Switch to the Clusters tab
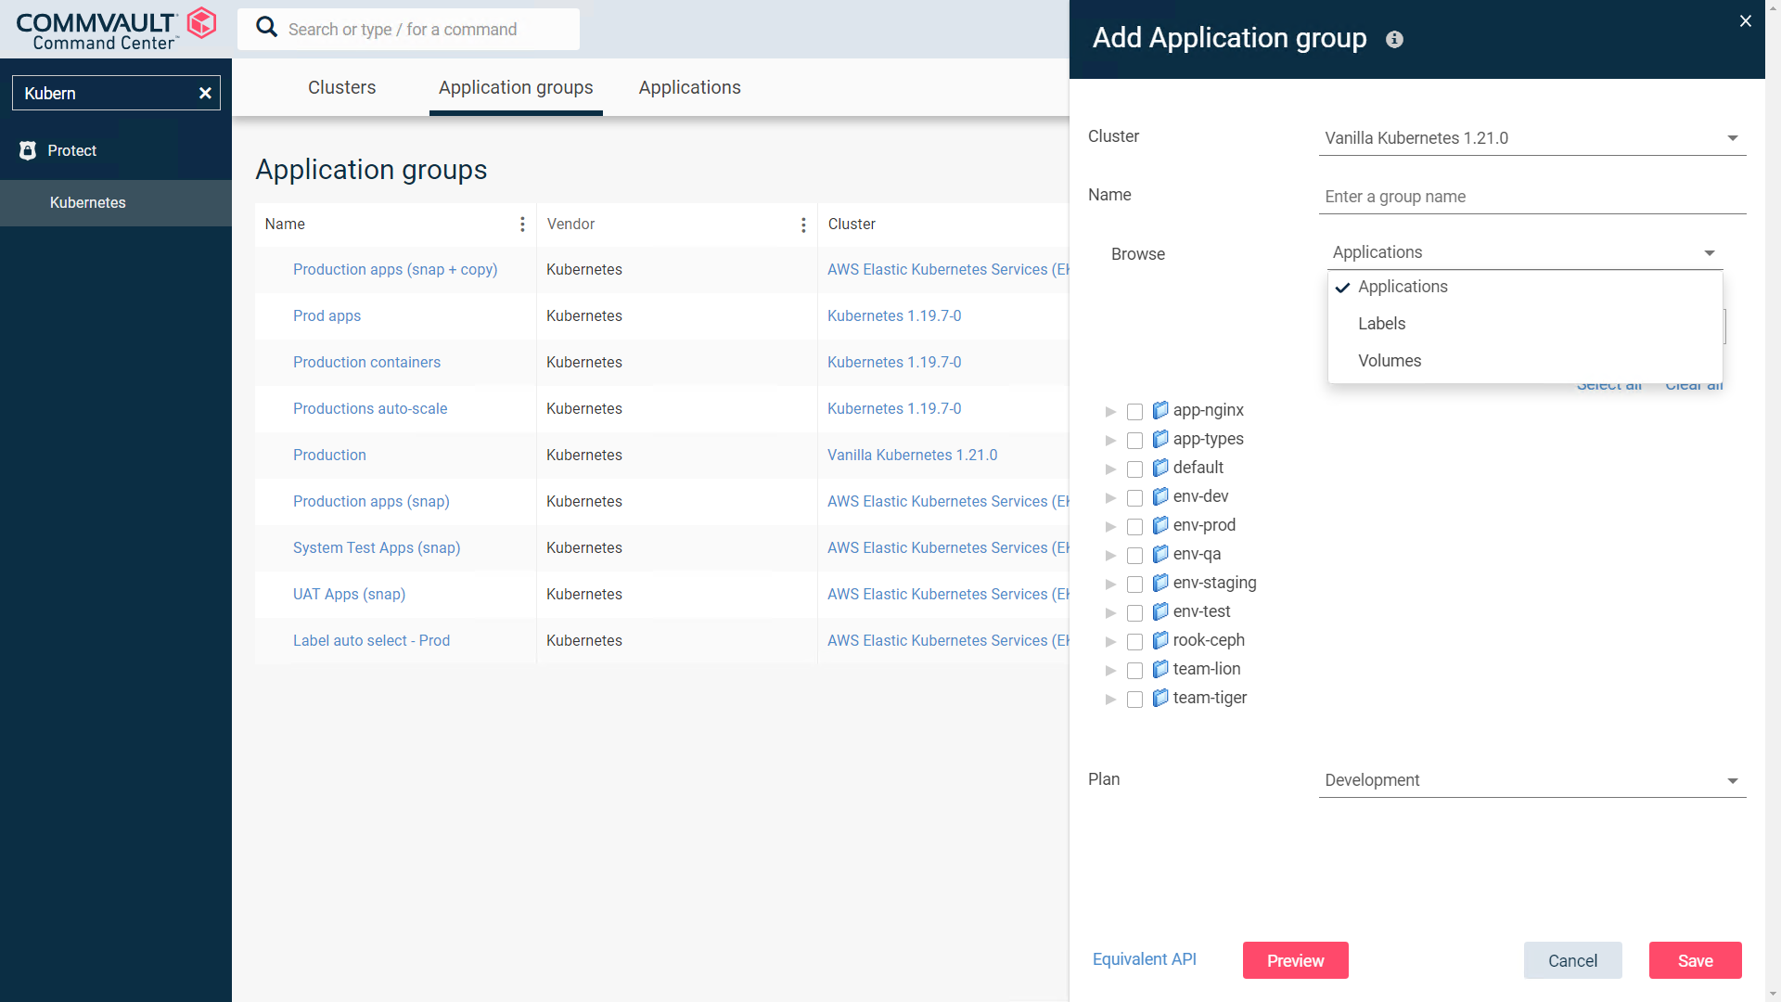Viewport: 1781px width, 1002px height. 341,87
